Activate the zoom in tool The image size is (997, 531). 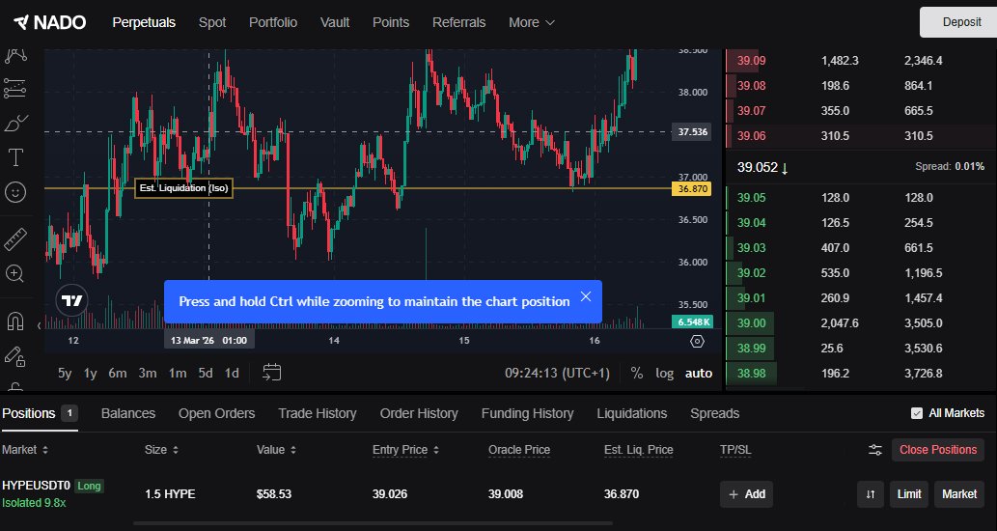(x=15, y=273)
